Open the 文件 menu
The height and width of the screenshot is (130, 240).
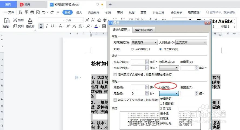pos(9,12)
